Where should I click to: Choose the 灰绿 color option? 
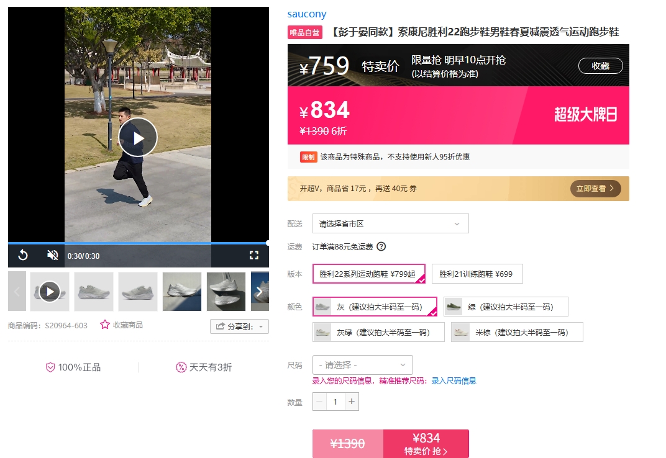pyautogui.click(x=378, y=333)
